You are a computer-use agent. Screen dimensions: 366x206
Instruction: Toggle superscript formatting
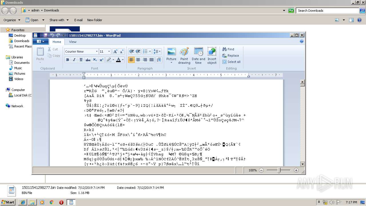(x=101, y=60)
